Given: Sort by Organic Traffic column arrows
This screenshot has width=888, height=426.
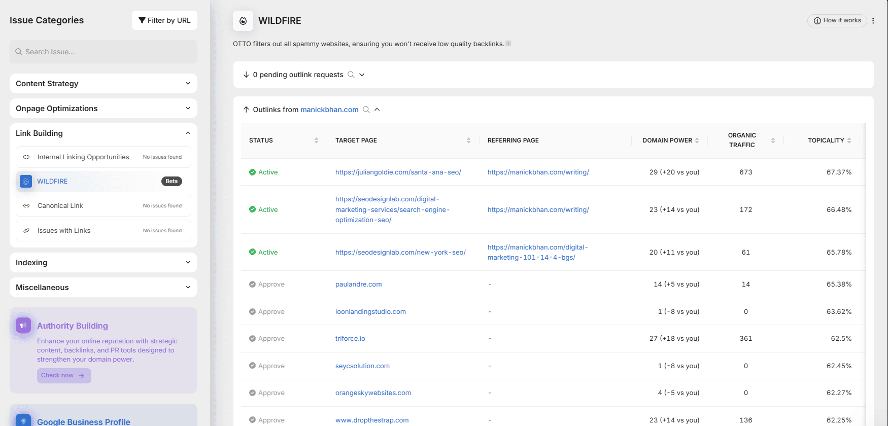Looking at the screenshot, I should click(773, 140).
